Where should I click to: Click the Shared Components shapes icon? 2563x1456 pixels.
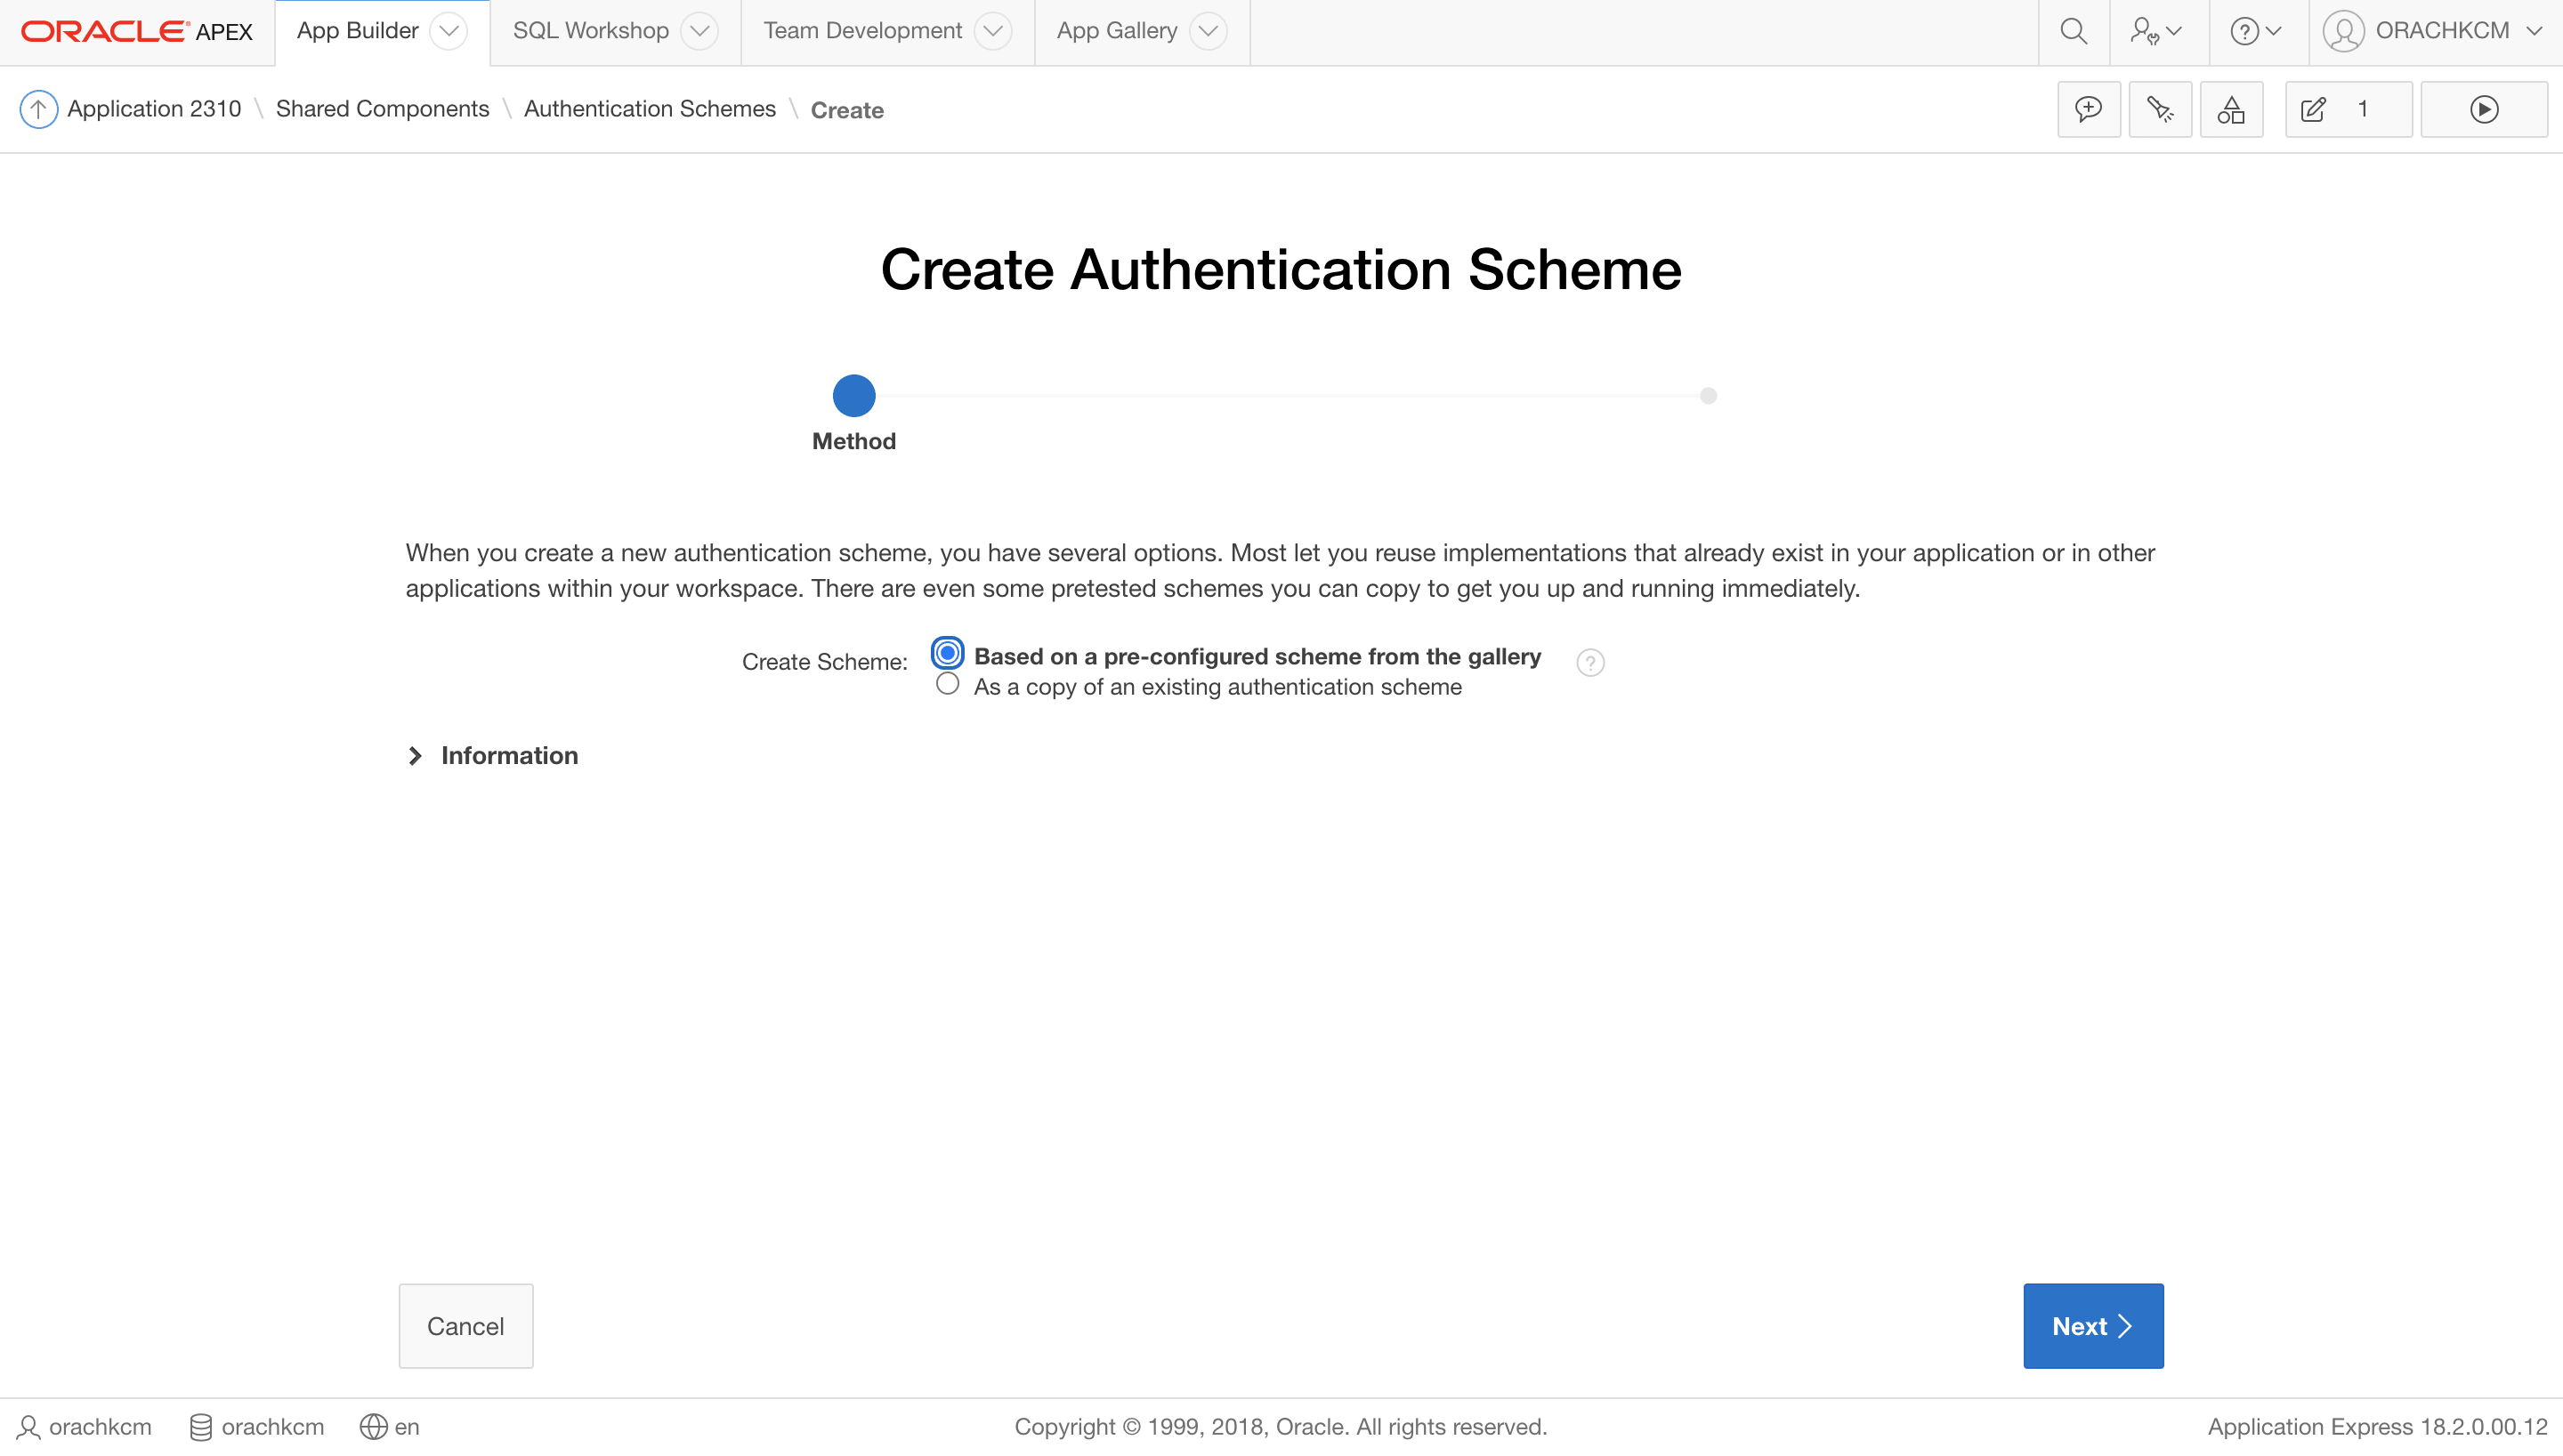(x=2231, y=109)
